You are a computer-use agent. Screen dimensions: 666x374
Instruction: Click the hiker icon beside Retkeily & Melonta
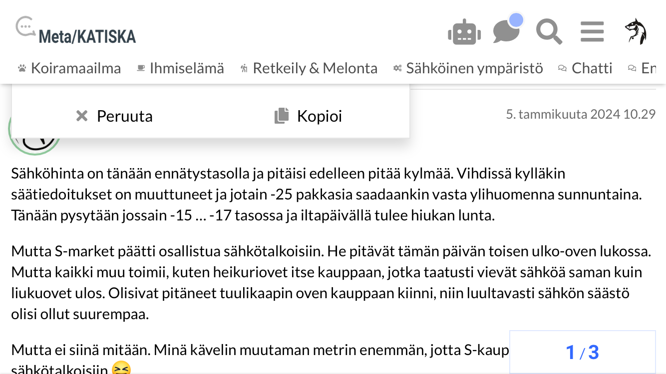pos(244,68)
